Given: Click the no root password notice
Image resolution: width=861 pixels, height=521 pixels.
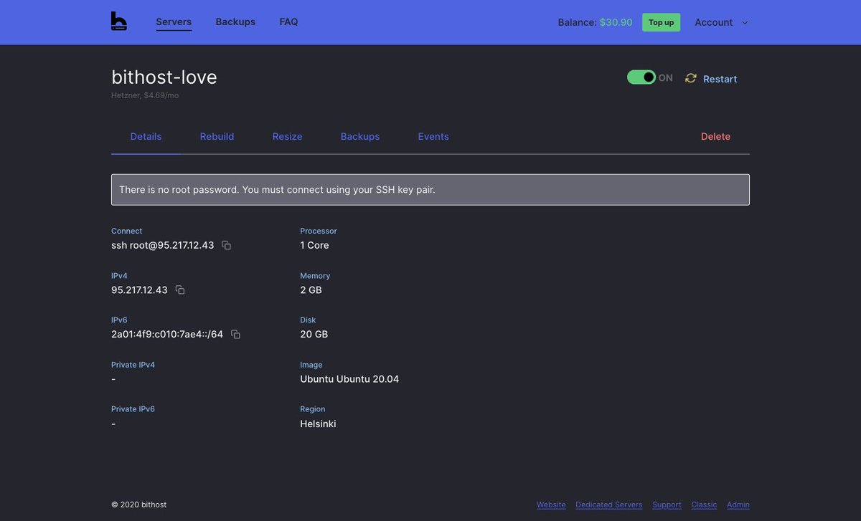Looking at the screenshot, I should click(x=430, y=190).
